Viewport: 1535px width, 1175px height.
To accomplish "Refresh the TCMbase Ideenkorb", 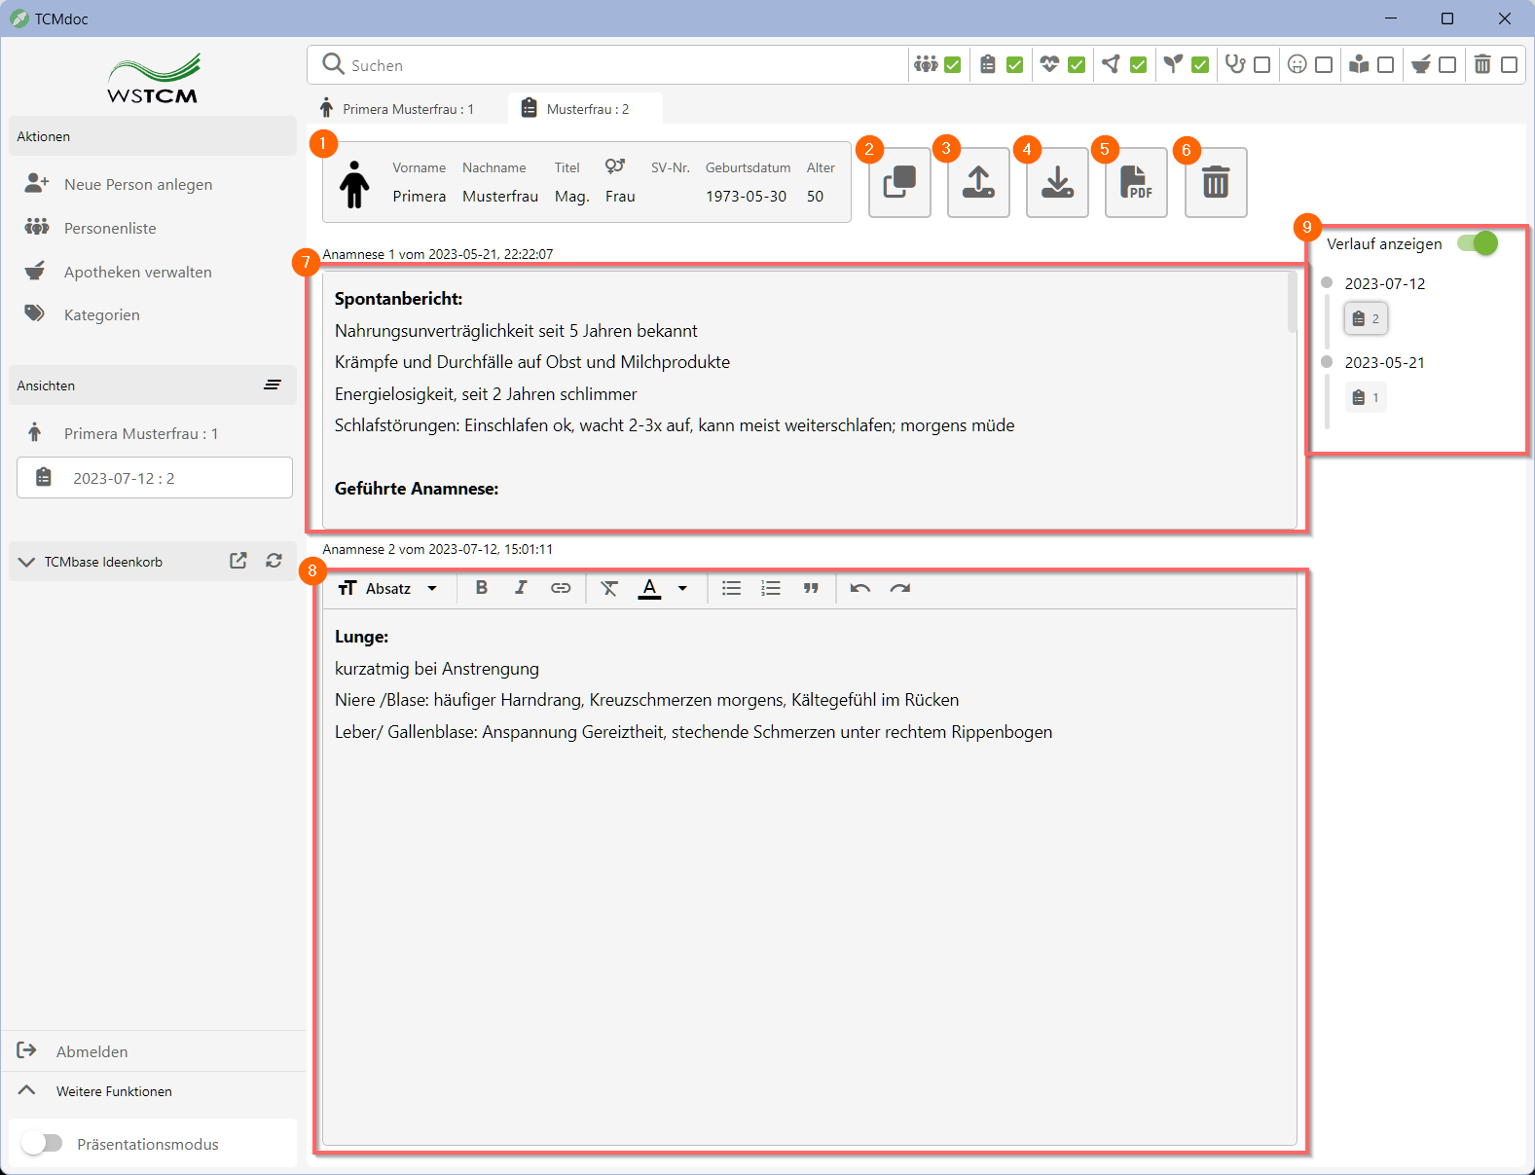I will click(274, 561).
